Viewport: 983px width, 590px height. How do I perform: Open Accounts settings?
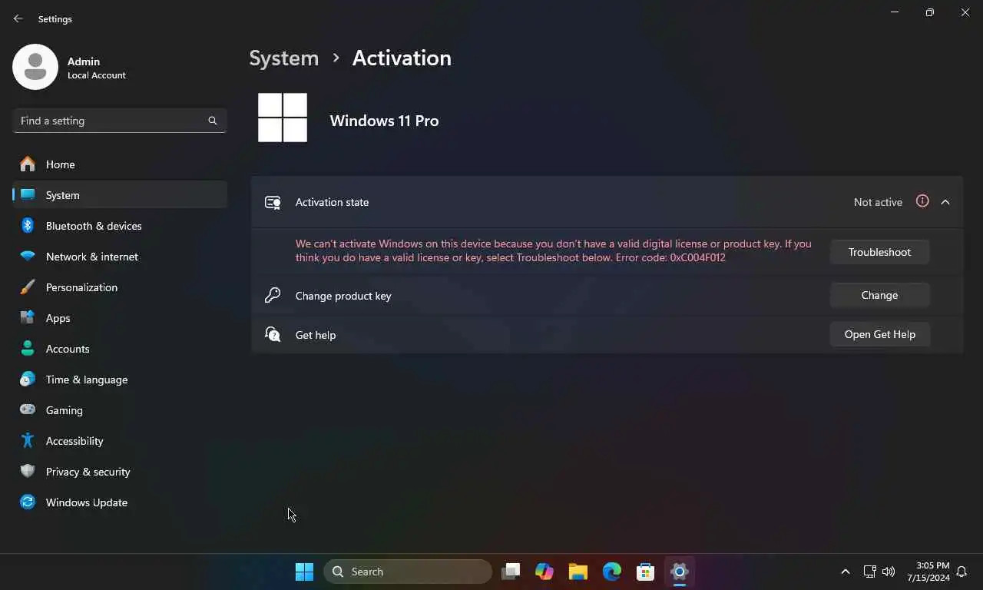[120, 349]
